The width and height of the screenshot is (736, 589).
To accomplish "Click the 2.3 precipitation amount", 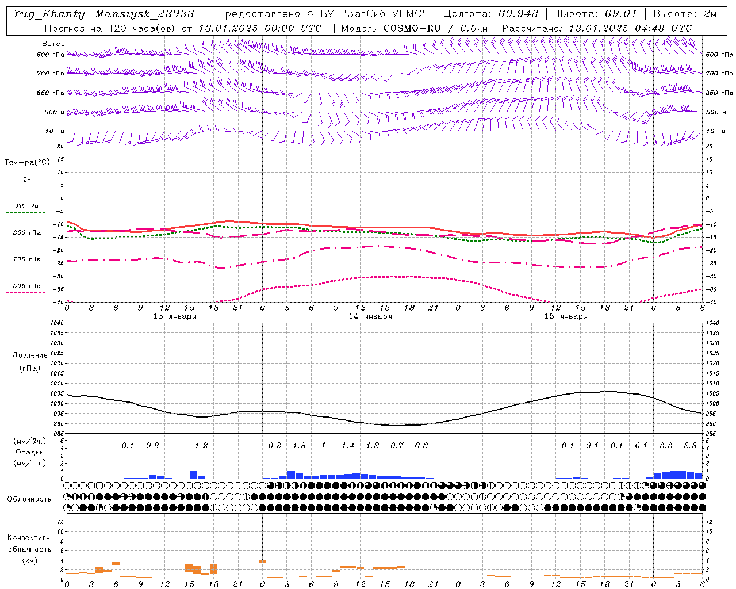I will (x=690, y=446).
